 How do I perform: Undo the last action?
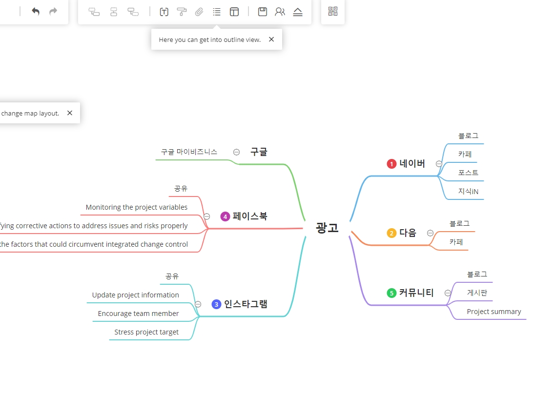point(36,12)
